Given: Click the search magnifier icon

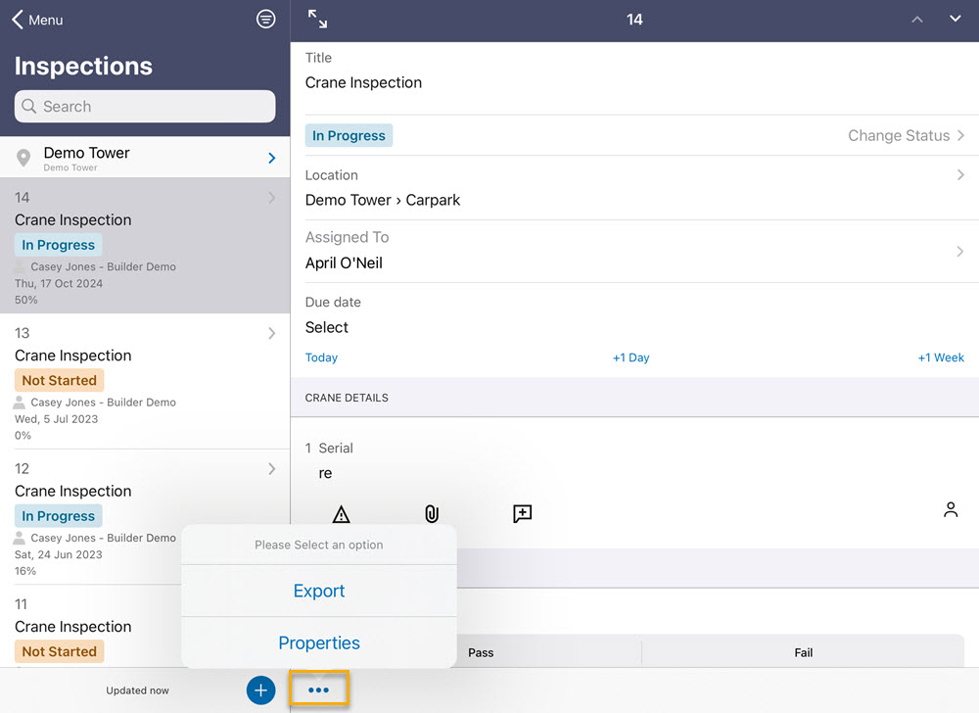Looking at the screenshot, I should point(28,106).
